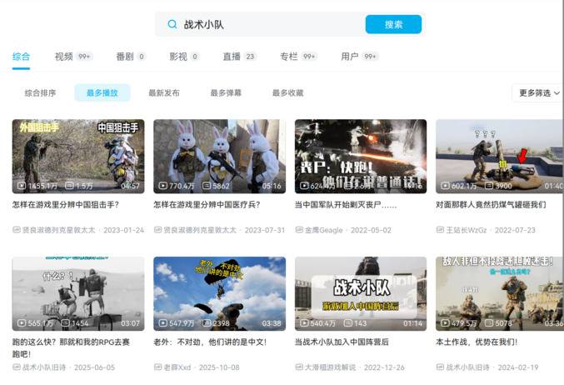The height and width of the screenshot is (385, 564).
Task: Click play-count icon beside 547.9万
Action: (x=163, y=323)
